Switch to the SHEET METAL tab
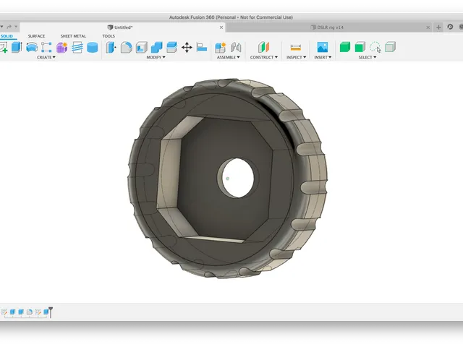 click(73, 36)
